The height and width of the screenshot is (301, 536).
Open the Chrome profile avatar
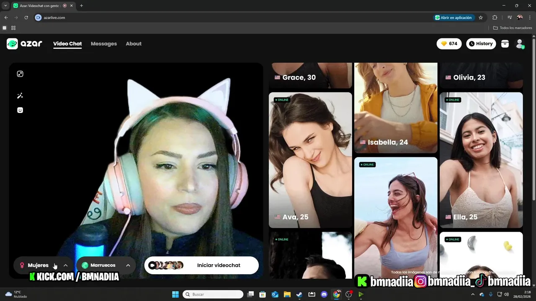(520, 18)
